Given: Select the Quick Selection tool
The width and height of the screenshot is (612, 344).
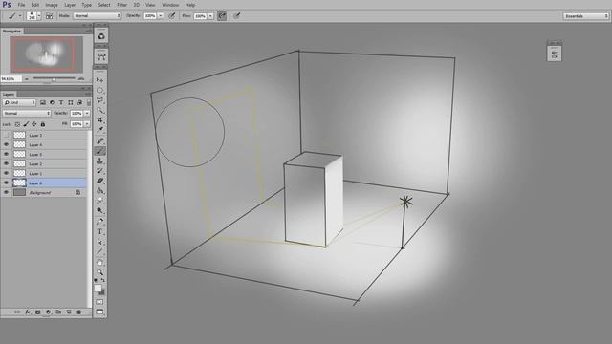Looking at the screenshot, I should 99,111.
